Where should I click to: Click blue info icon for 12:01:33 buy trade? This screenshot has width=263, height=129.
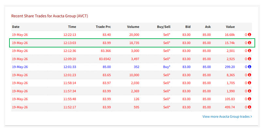249,67
